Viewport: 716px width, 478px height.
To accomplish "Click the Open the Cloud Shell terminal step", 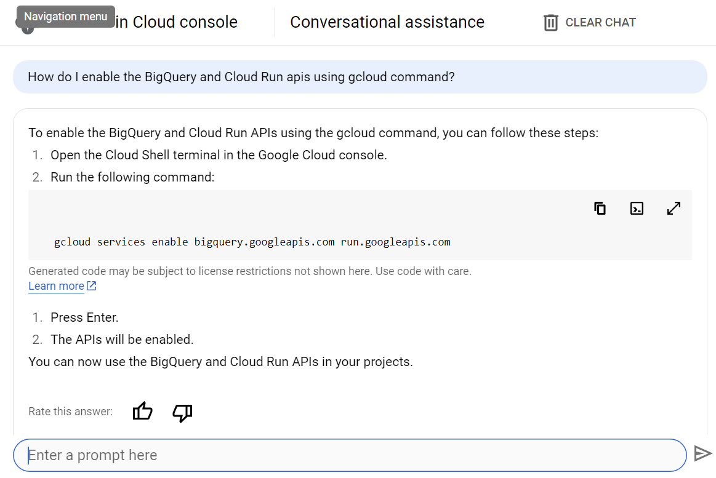I will pos(219,155).
